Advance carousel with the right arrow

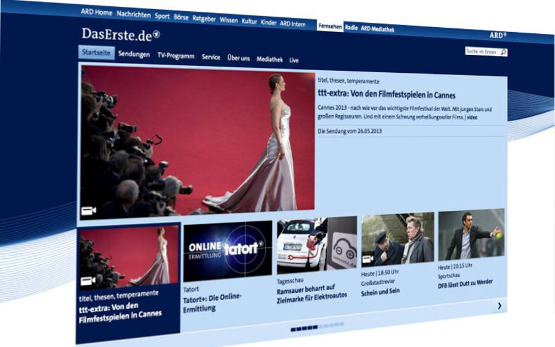[x=499, y=306]
